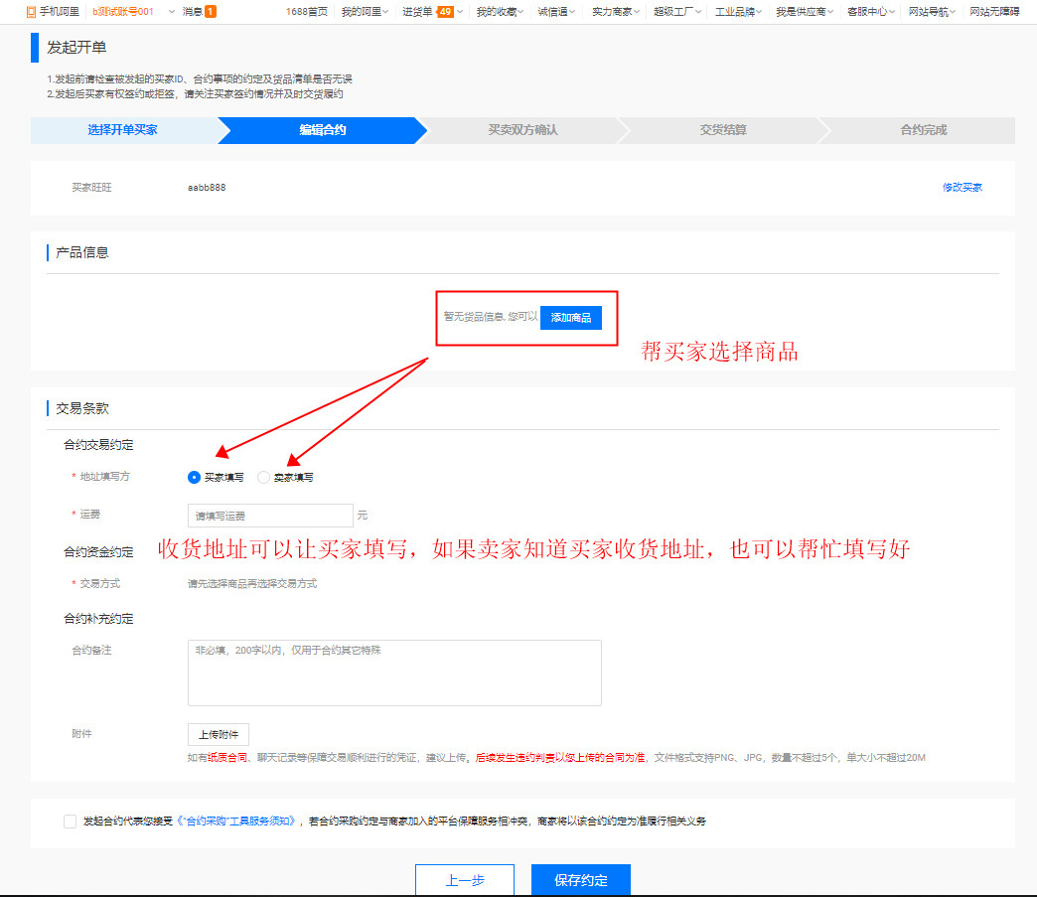1037x897 pixels.
Task: Select 买家填写 address radio button
Action: click(194, 478)
